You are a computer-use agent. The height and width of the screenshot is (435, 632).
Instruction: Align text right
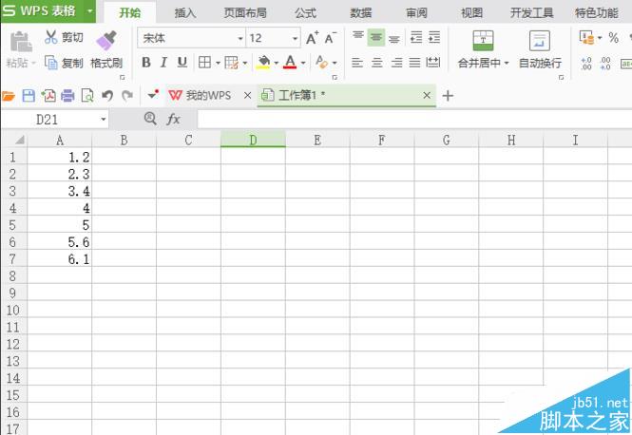(x=397, y=63)
